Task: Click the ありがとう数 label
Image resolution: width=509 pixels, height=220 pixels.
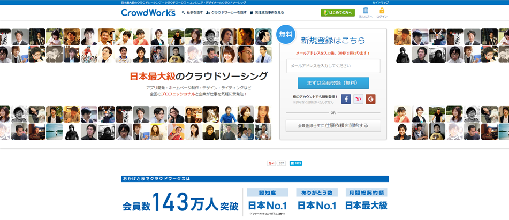Action: point(317,193)
